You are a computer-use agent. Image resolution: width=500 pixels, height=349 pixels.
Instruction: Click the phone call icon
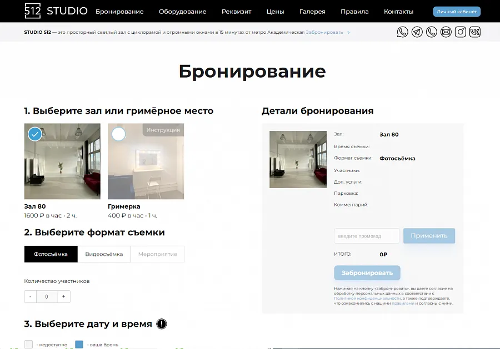tap(432, 32)
